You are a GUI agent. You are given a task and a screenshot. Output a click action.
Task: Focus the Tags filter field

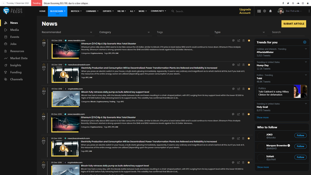click(183, 32)
